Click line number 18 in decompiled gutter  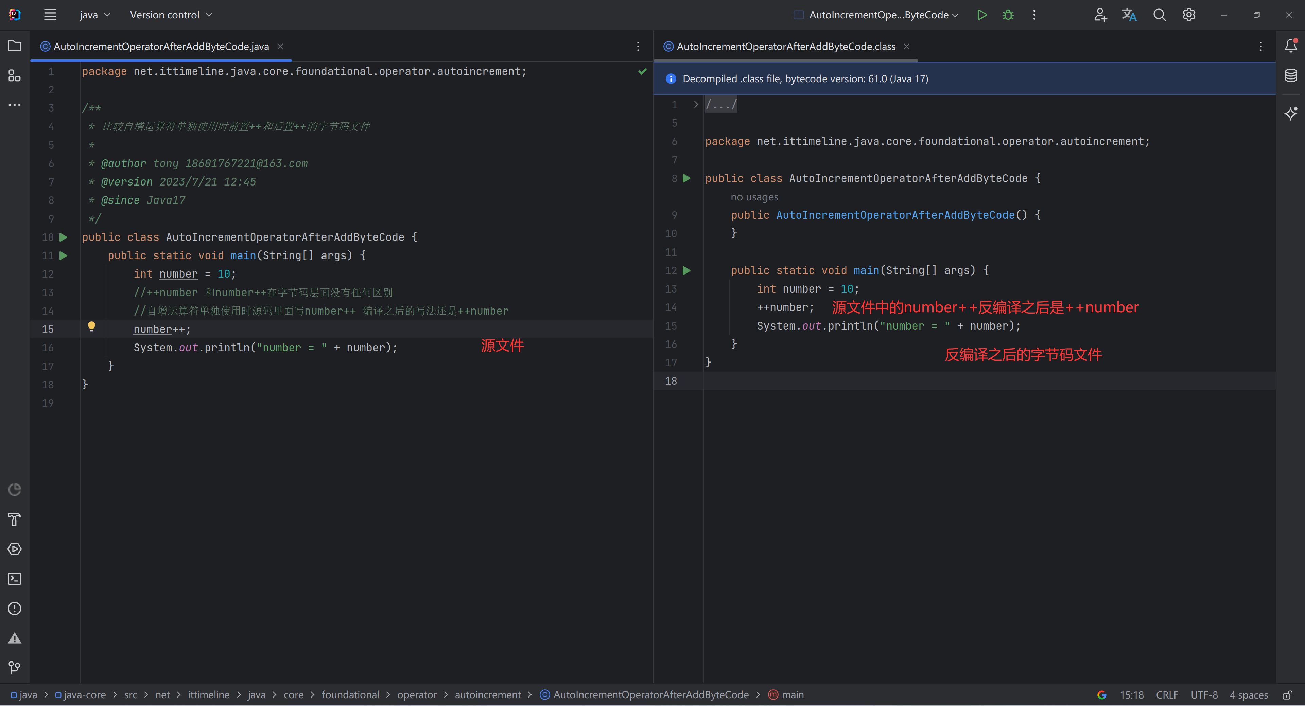pyautogui.click(x=671, y=381)
